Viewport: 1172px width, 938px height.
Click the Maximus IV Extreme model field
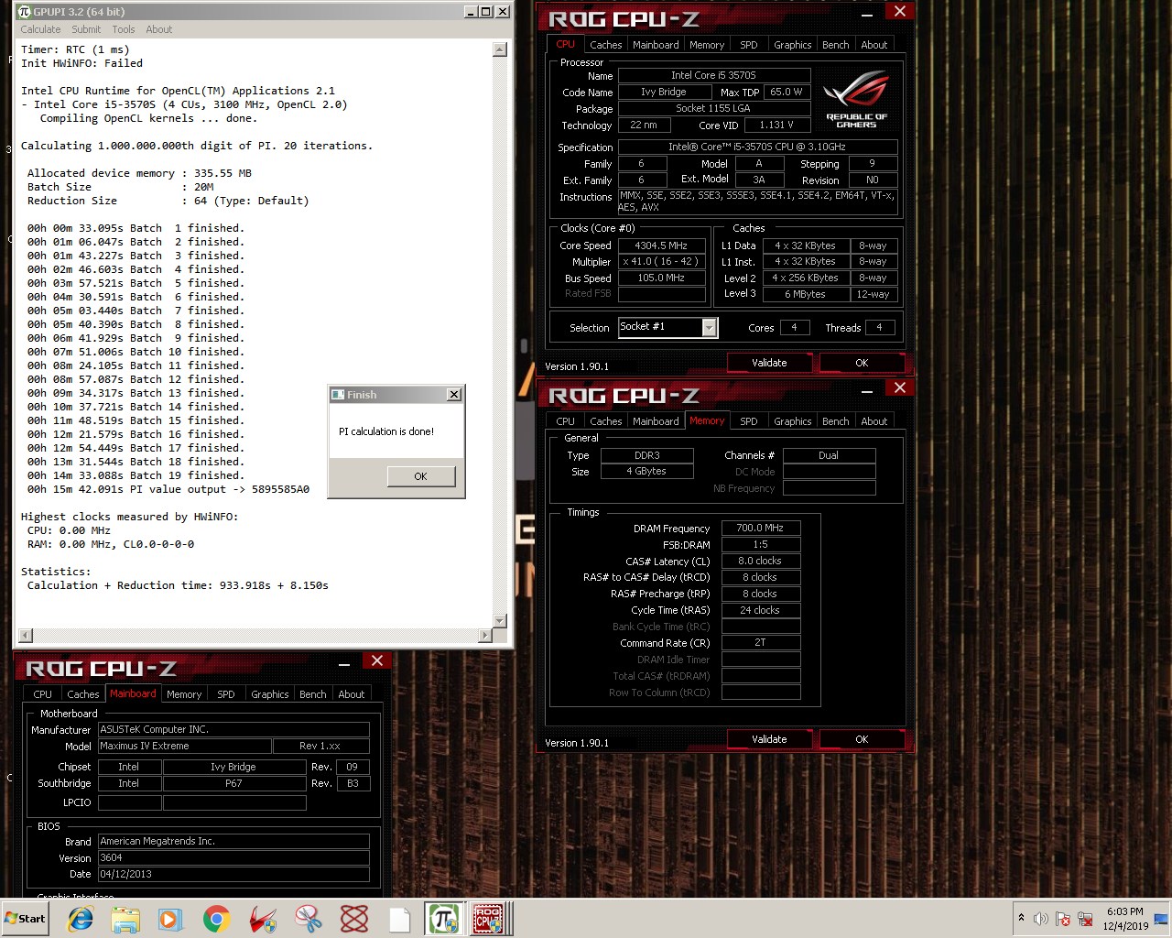tap(185, 746)
